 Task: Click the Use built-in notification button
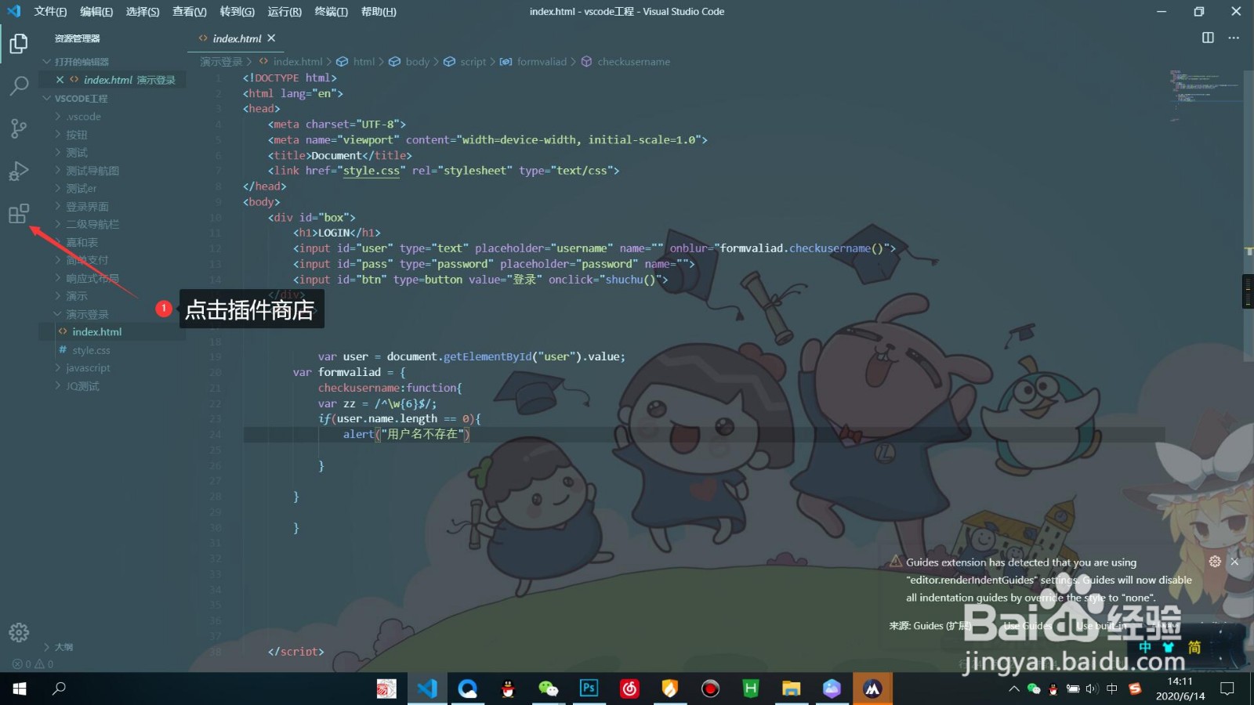(x=1101, y=626)
